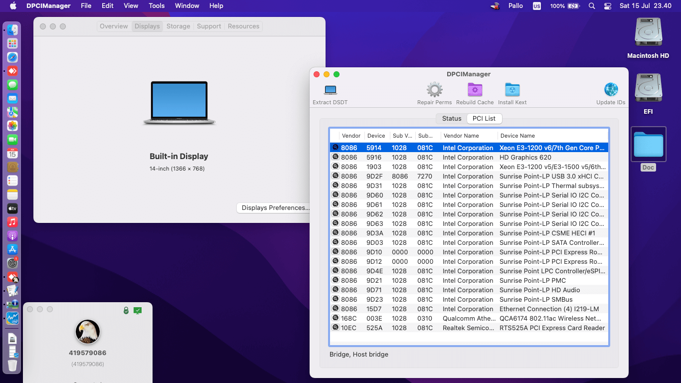The image size is (681, 383).
Task: Open Music from the Dock
Action: coord(12,222)
